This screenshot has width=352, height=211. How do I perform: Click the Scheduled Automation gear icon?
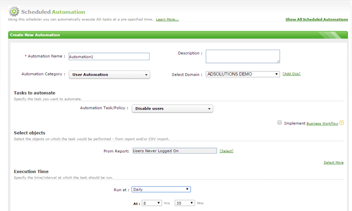(14, 11)
